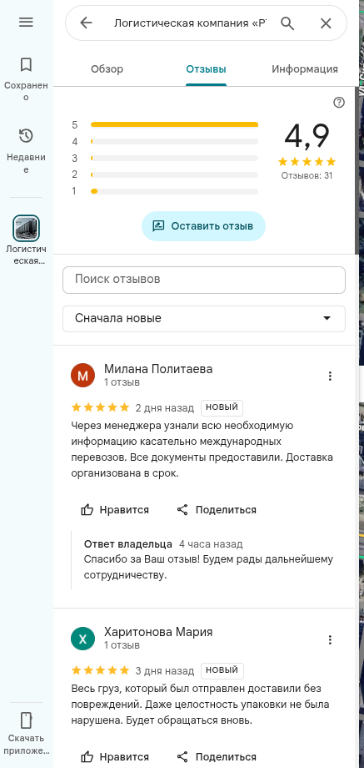This screenshot has height=768, width=364.
Task: Go back with the arrow icon
Action: [86, 23]
